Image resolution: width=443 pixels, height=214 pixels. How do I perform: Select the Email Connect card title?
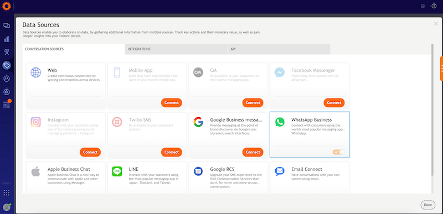coord(307,169)
